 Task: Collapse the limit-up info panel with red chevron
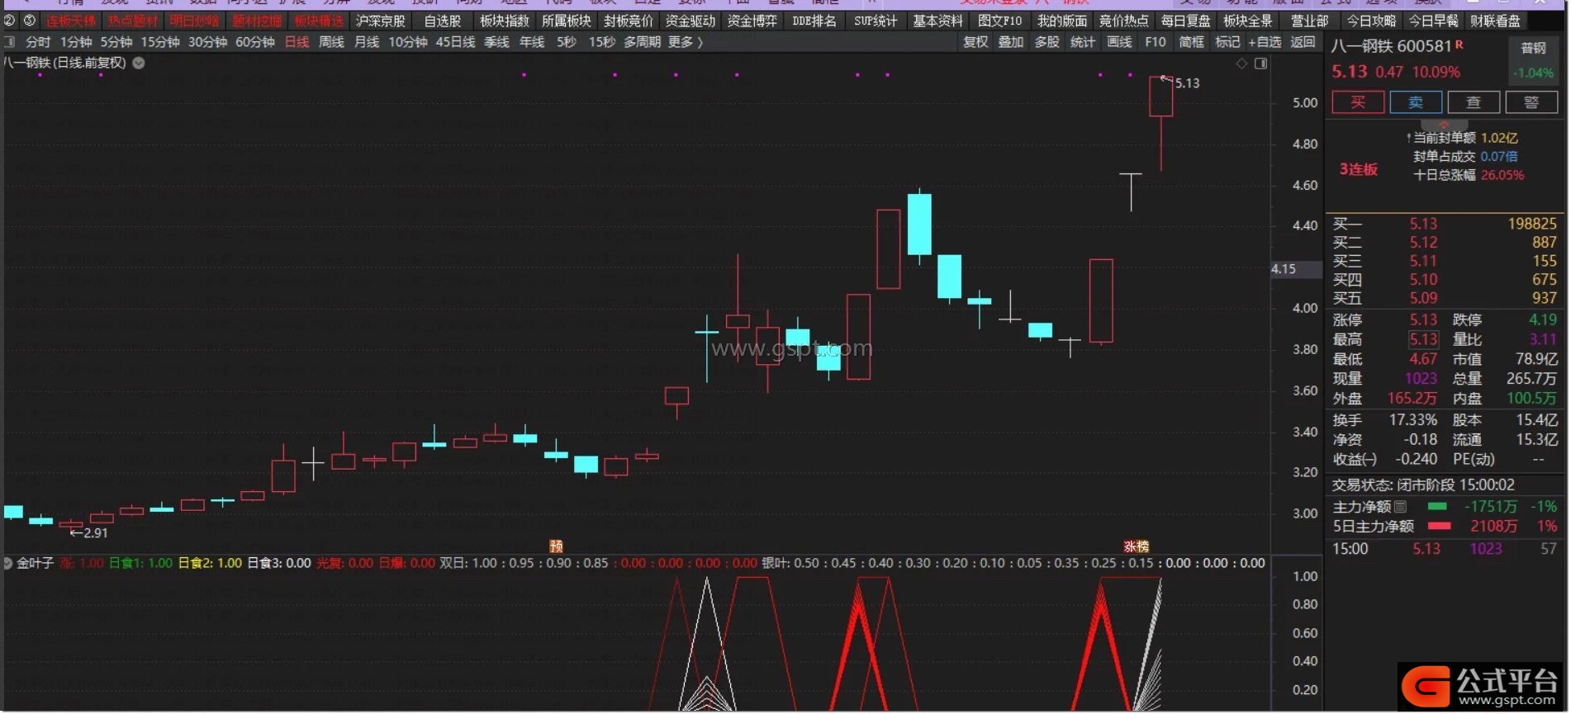pos(1444,125)
